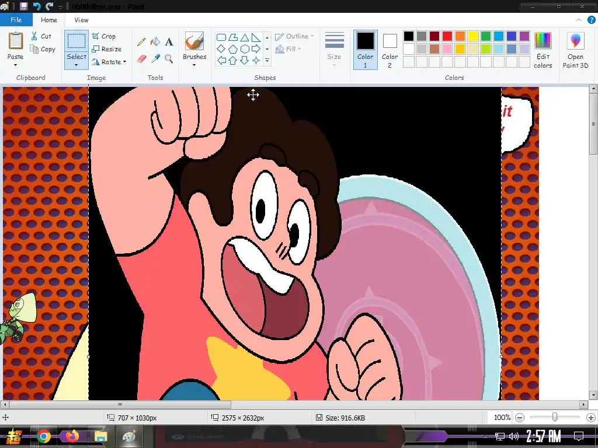Click the zoom in plus button
This screenshot has width=598, height=448.
point(590,418)
